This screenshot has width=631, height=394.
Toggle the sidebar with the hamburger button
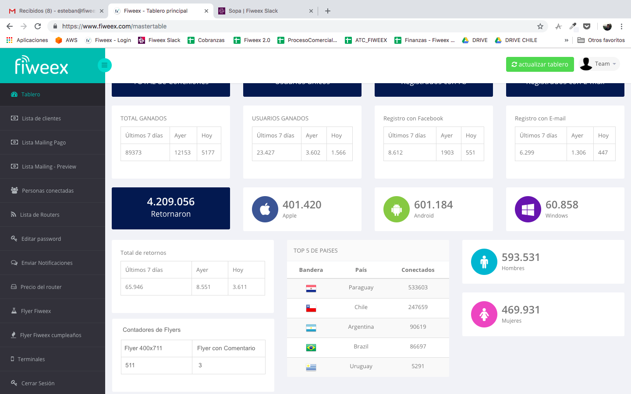tap(104, 65)
